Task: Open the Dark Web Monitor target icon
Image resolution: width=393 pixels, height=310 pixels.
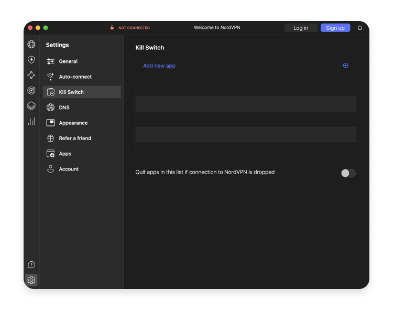Action: 31,90
